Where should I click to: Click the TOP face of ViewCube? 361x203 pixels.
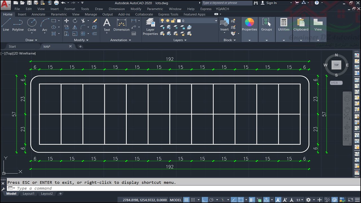click(x=336, y=65)
